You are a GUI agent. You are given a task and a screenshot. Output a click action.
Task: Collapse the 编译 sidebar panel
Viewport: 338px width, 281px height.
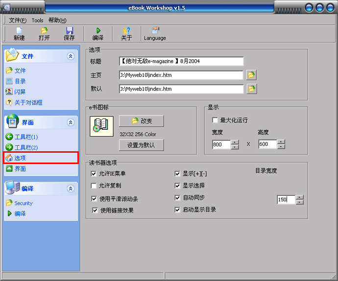71,188
